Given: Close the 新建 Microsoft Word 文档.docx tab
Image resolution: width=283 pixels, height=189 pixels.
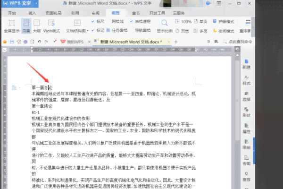Looking at the screenshot, I should point(168,42).
